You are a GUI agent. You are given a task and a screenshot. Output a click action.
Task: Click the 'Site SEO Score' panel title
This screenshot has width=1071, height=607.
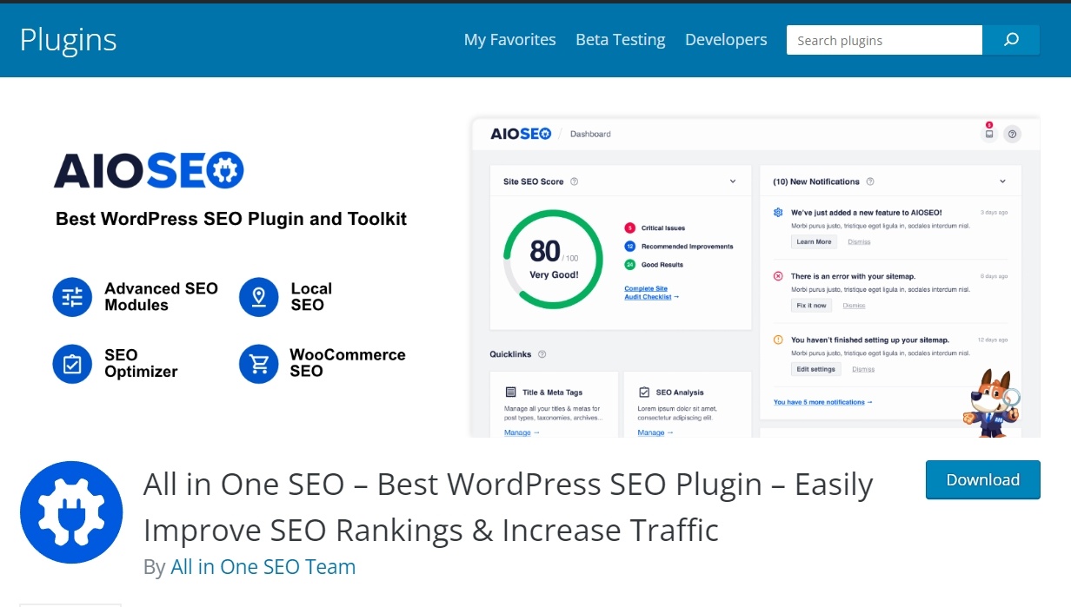tap(534, 181)
